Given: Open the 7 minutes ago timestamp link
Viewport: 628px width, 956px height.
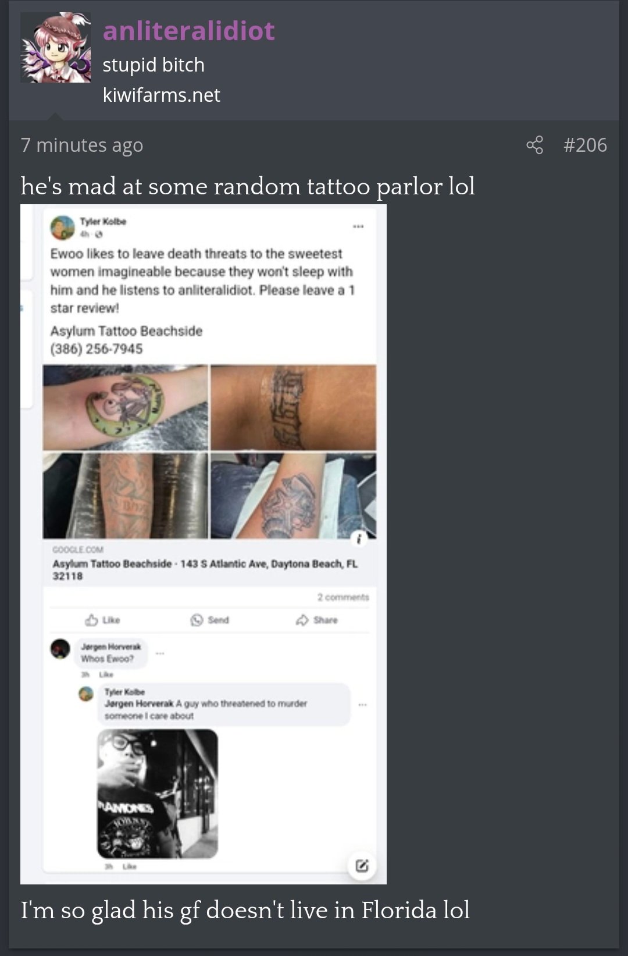Looking at the screenshot, I should [81, 145].
